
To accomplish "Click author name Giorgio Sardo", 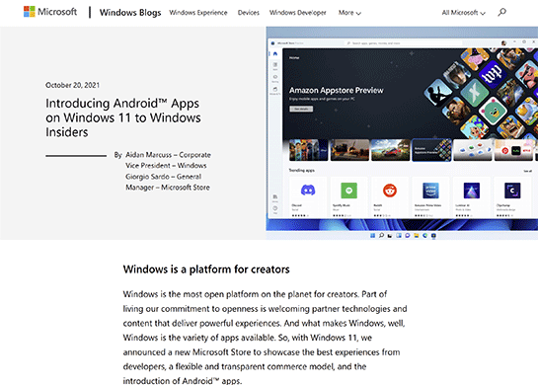I will click(147, 177).
